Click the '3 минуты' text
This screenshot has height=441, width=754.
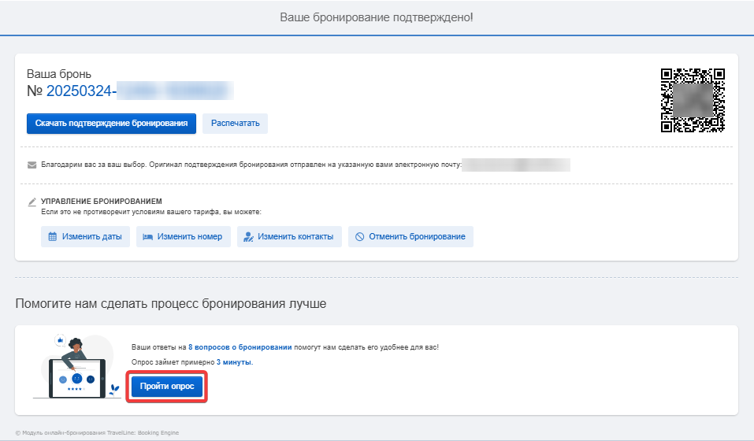coord(234,362)
